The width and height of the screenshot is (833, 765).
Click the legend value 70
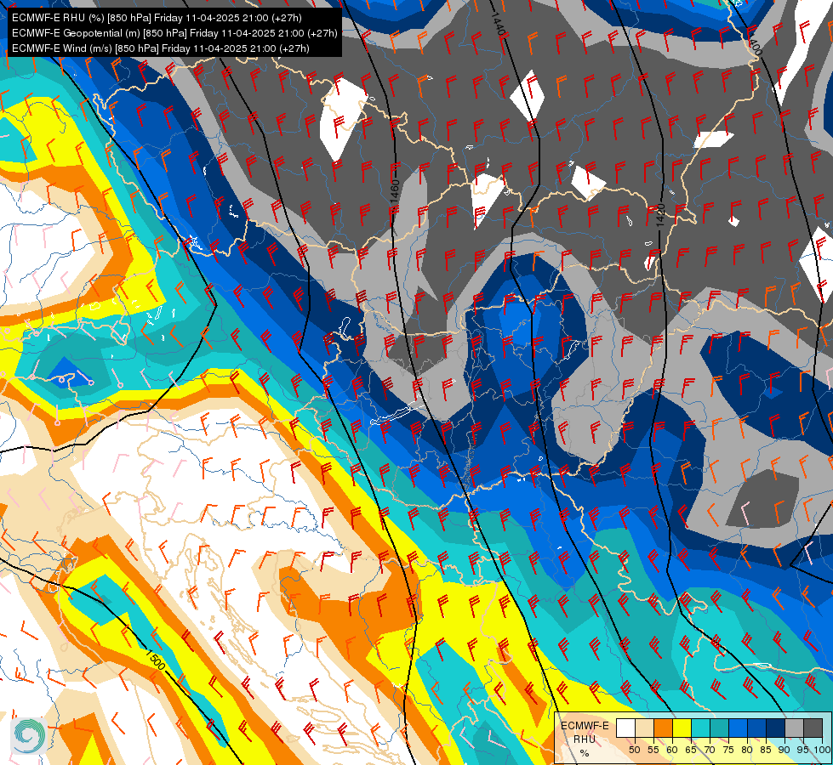click(x=710, y=751)
